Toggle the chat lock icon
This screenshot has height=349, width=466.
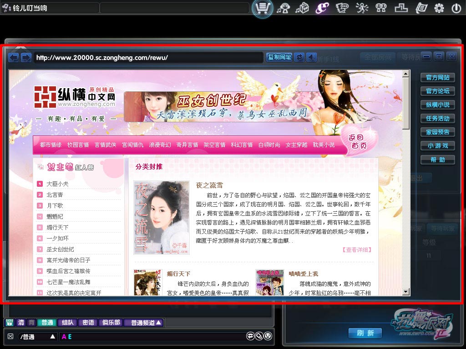[10, 322]
